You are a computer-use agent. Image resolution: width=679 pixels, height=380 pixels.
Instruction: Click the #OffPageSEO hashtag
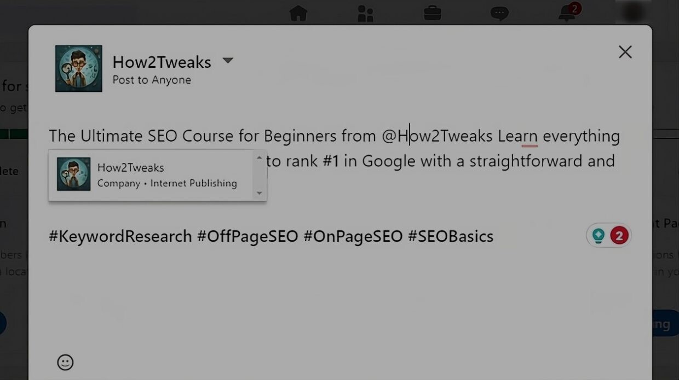pos(248,236)
